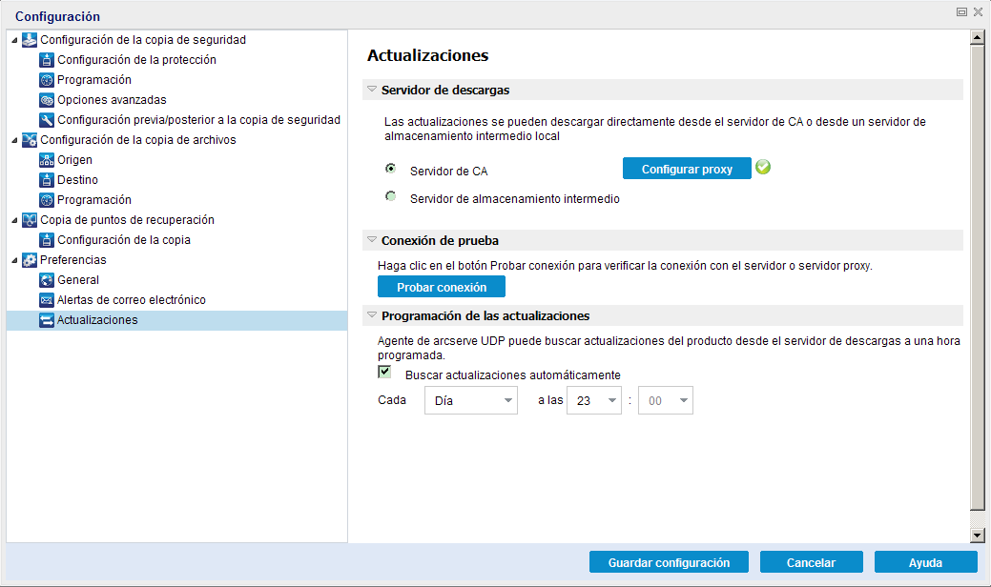
Task: Open Actualizaciones in the left tree
Action: coord(97,320)
